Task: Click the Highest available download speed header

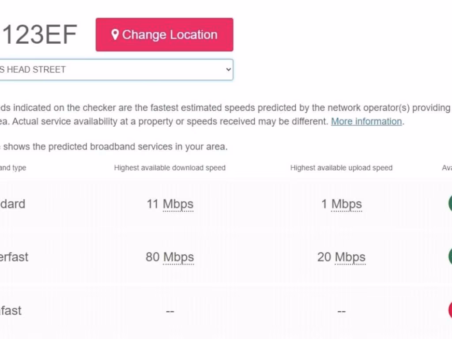Action: pyautogui.click(x=169, y=168)
